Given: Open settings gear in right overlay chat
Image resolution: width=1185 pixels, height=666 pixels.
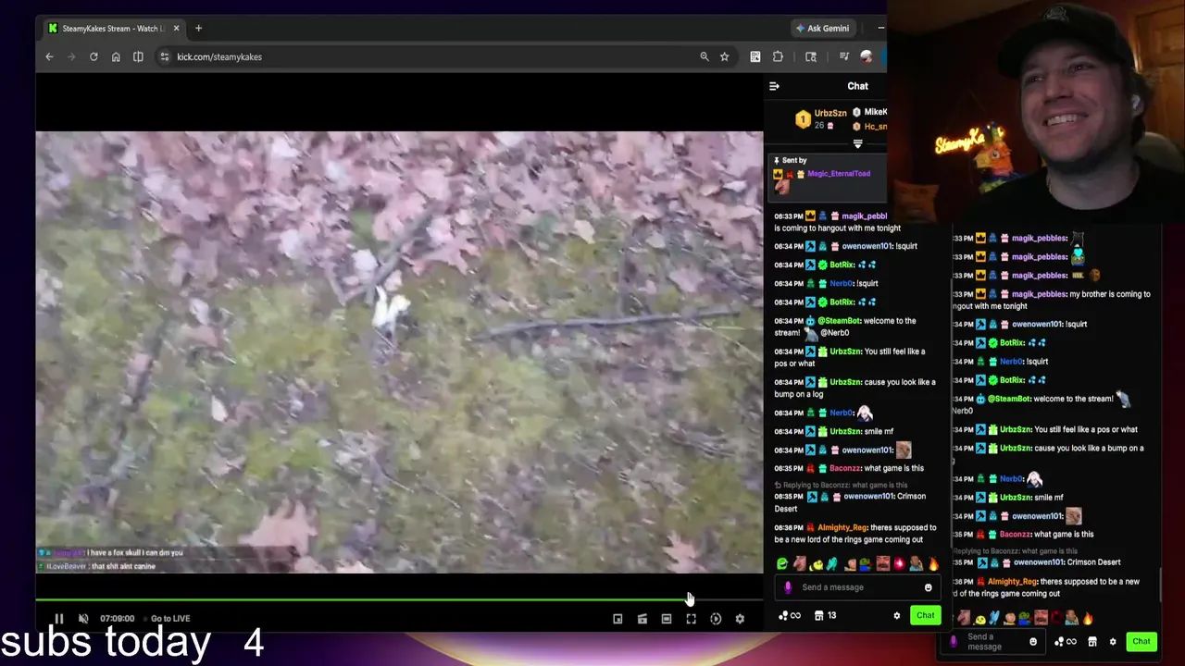Looking at the screenshot, I should 1113,642.
